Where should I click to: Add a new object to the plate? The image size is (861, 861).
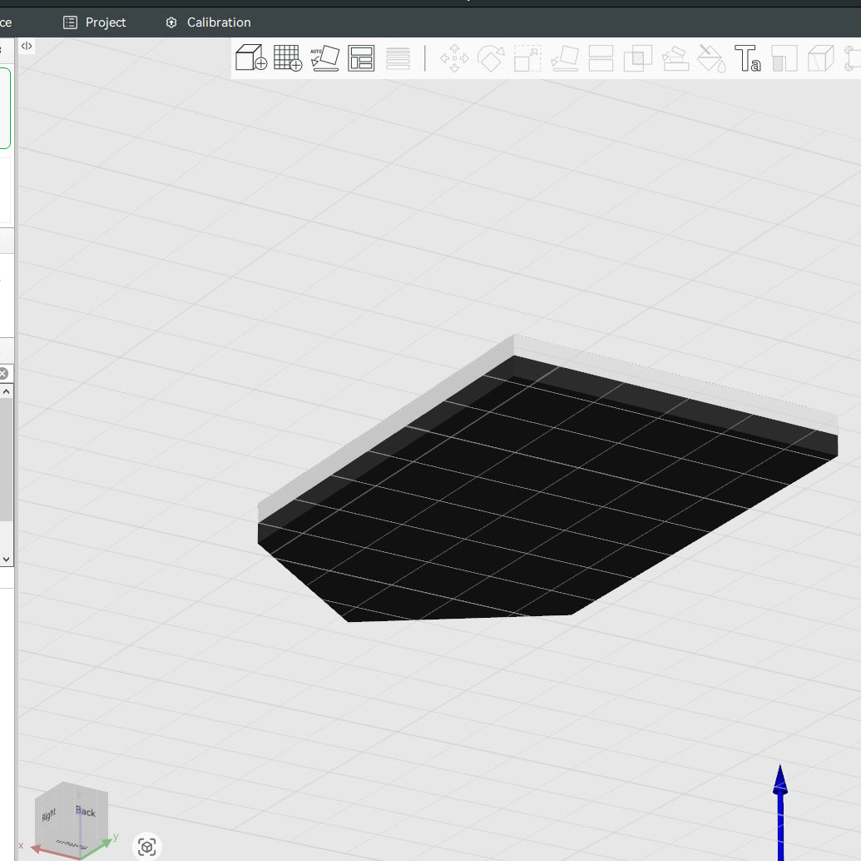(x=251, y=58)
